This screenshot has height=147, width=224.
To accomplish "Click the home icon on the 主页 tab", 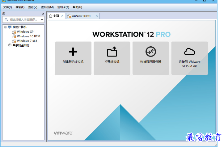I will 51,16.
